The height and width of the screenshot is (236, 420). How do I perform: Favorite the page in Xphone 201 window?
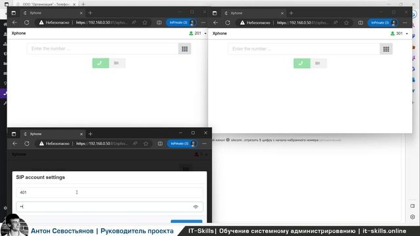pyautogui.click(x=145, y=23)
